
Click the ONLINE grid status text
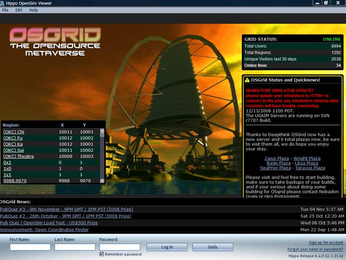pos(332,39)
